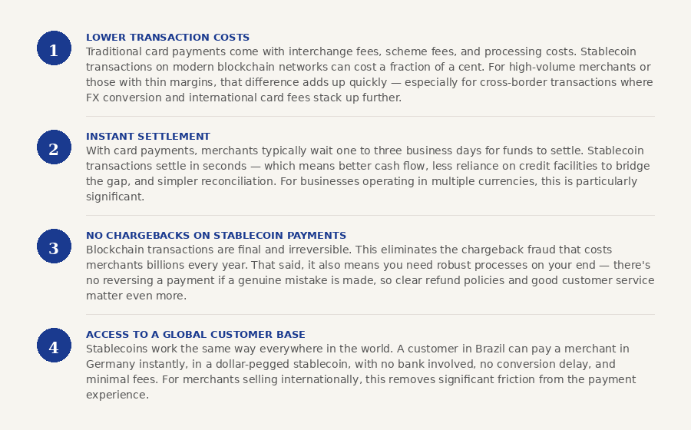Click the Lower Transaction Costs heading

(x=167, y=37)
